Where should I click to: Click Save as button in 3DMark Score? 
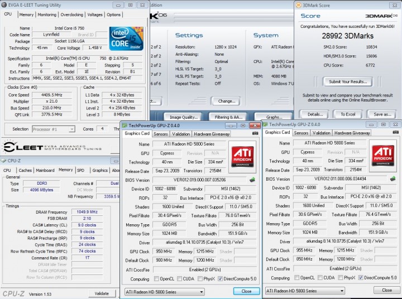tap(382, 114)
